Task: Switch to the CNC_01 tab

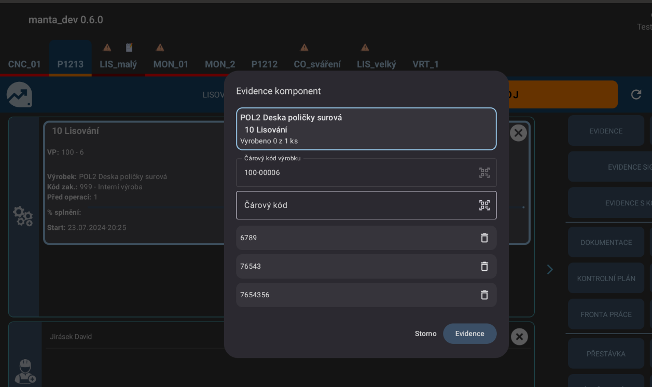Action: pyautogui.click(x=24, y=64)
